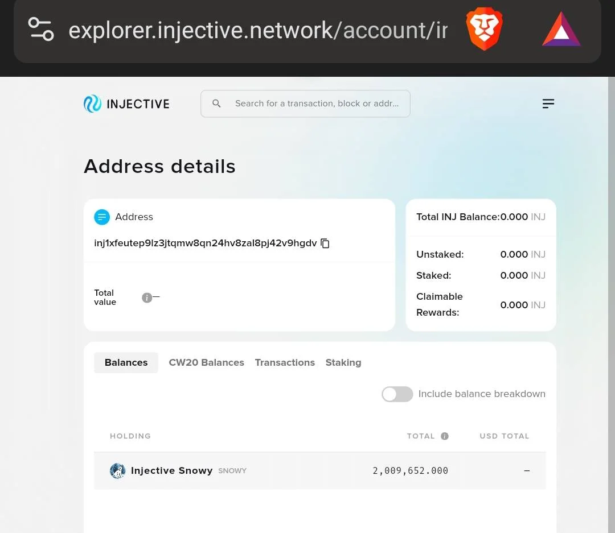Click the Unstaked label

(x=440, y=255)
